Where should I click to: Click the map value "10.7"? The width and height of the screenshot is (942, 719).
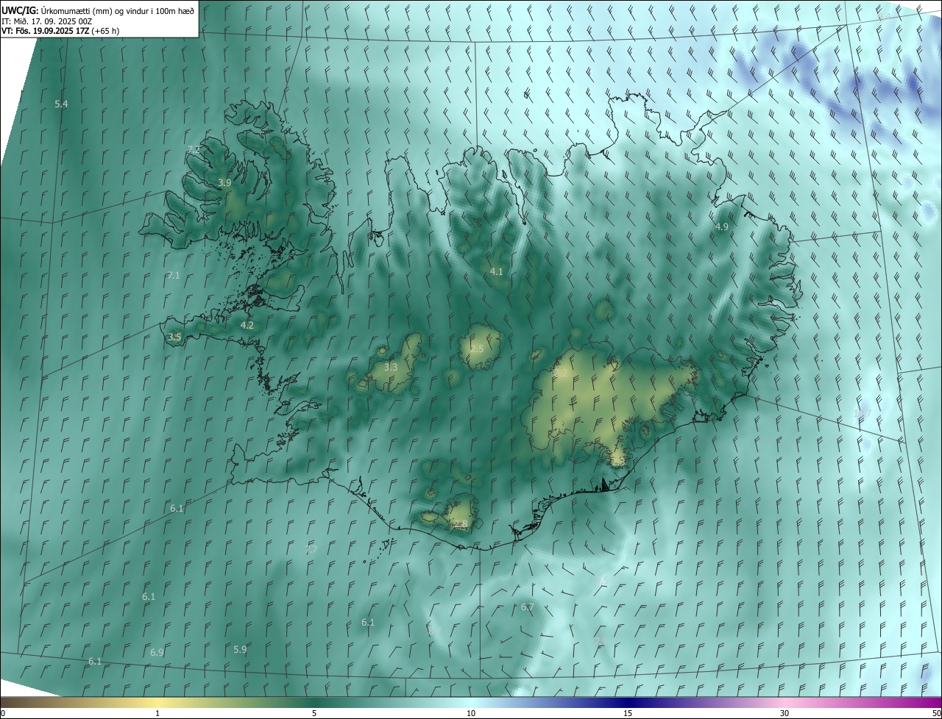(x=862, y=414)
